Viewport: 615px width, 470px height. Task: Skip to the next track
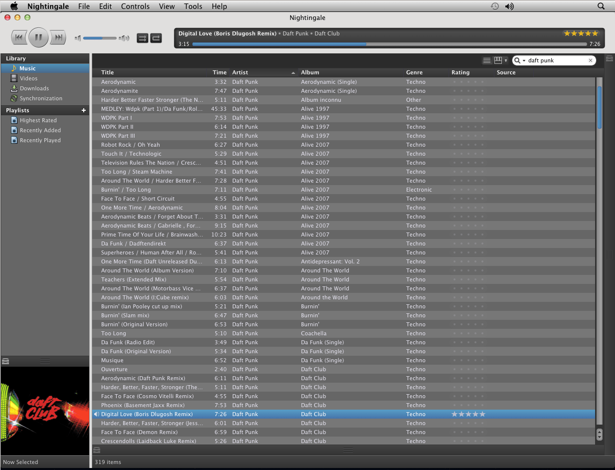[58, 37]
